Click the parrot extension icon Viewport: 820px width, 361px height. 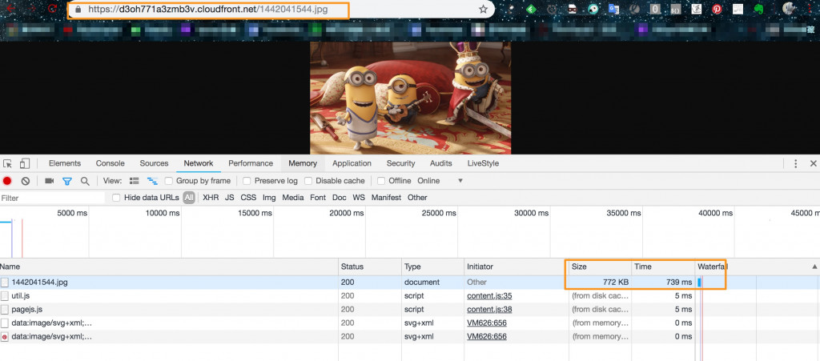(x=593, y=9)
